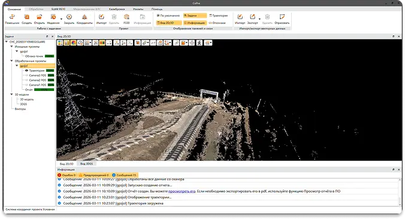Toggle the Траектория panel display
Viewport: 405px width, 219px height.
[x=218, y=16]
